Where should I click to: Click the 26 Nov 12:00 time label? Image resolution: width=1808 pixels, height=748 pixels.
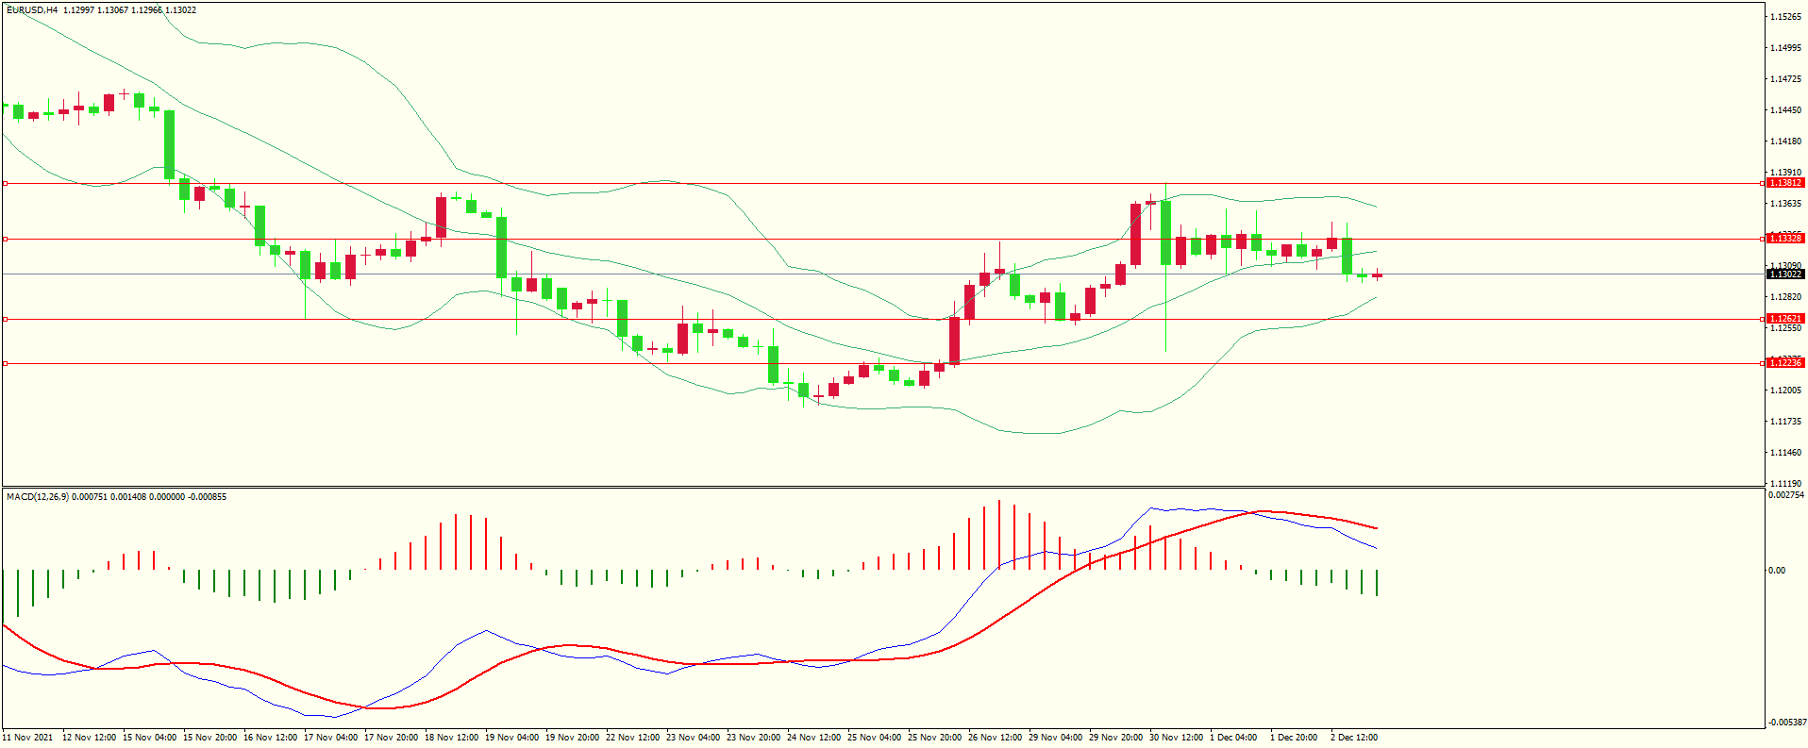tap(995, 738)
